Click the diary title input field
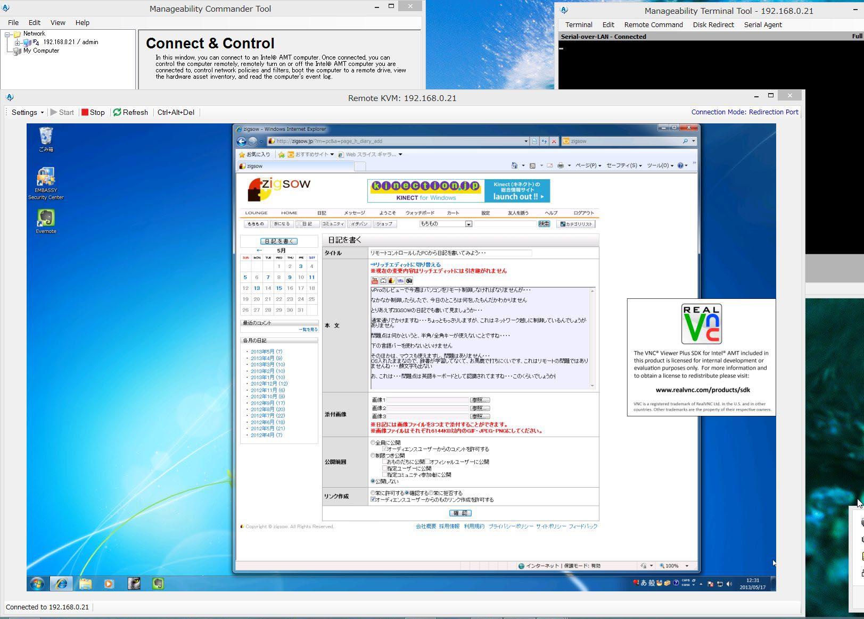The width and height of the screenshot is (864, 619). 450,253
